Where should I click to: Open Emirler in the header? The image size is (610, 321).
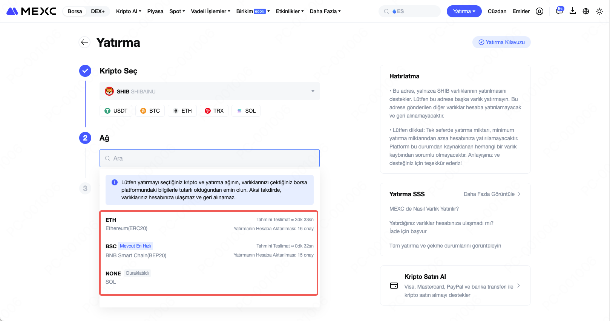521,11
